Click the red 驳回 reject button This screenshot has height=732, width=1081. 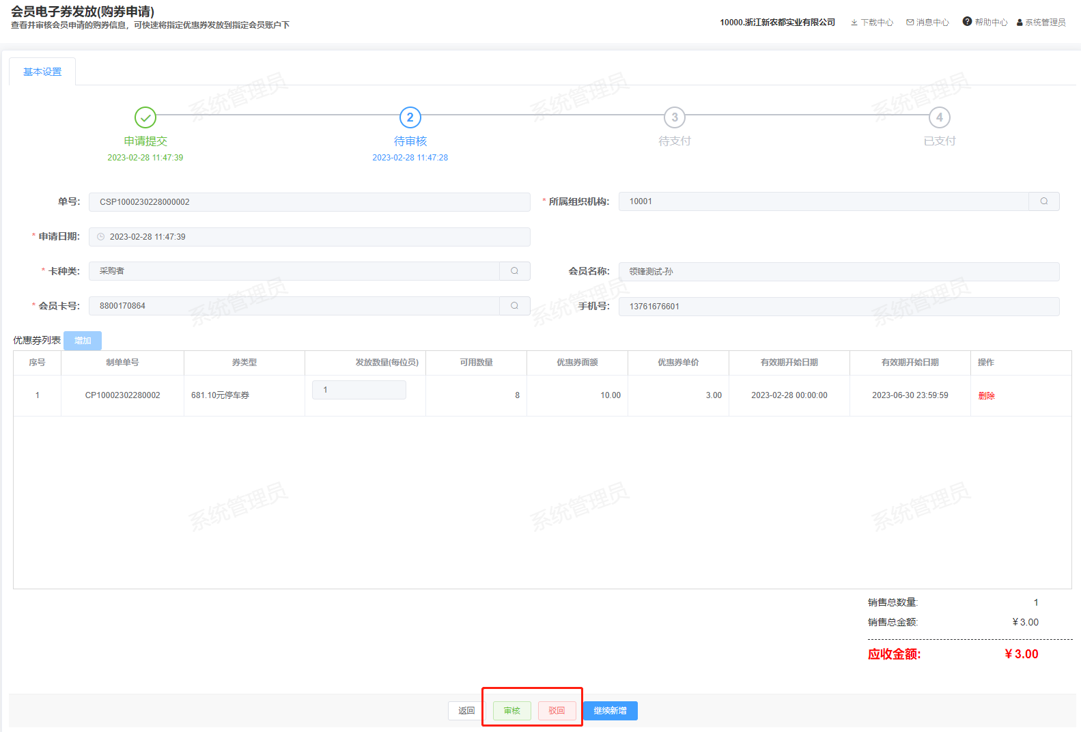coord(557,711)
